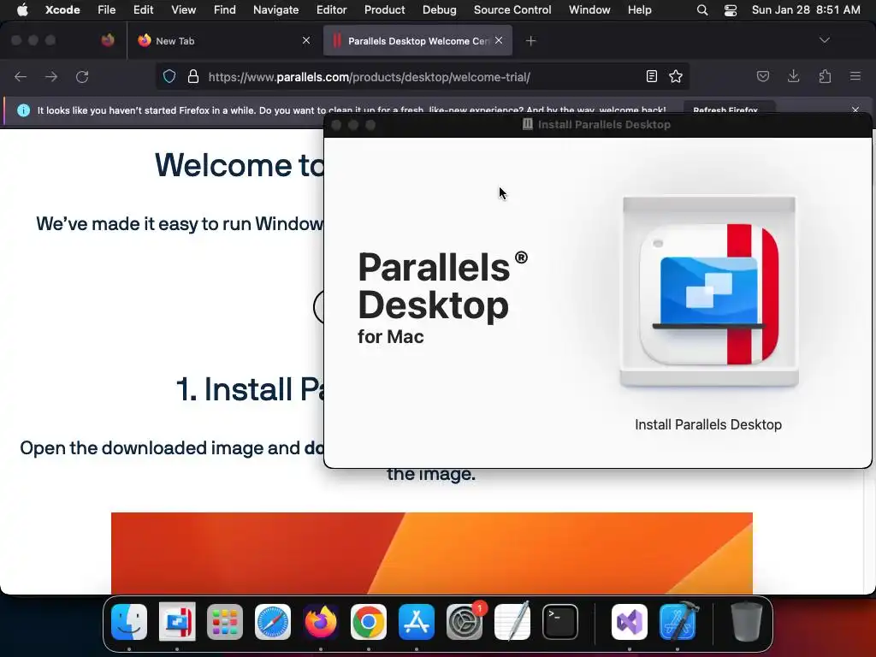View site security lock info
This screenshot has height=657, width=876.
(192, 76)
